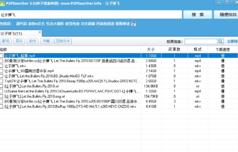
Task: Click the P2PSearcher app logo icon
Action: pos(2,3)
